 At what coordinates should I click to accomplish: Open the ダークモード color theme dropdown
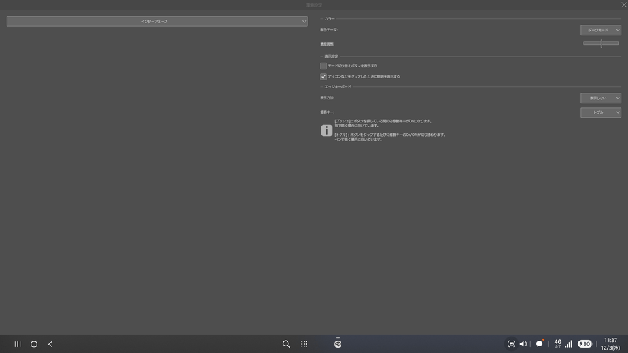[601, 30]
